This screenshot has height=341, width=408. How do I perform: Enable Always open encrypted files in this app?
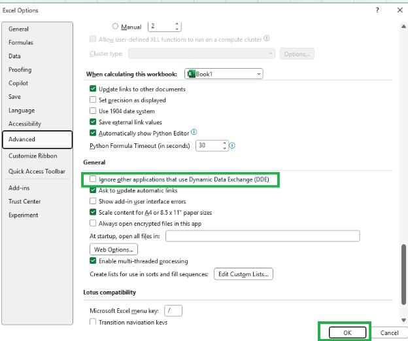click(x=93, y=223)
